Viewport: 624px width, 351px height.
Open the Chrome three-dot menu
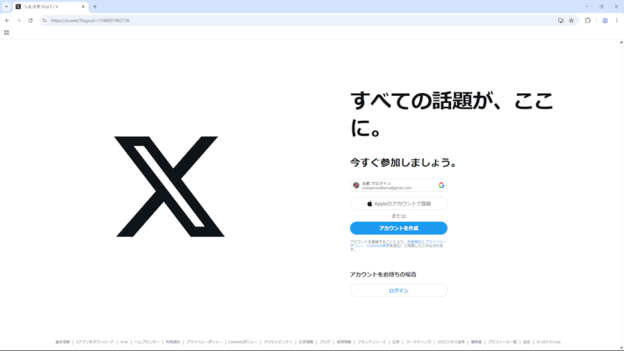pyautogui.click(x=617, y=21)
